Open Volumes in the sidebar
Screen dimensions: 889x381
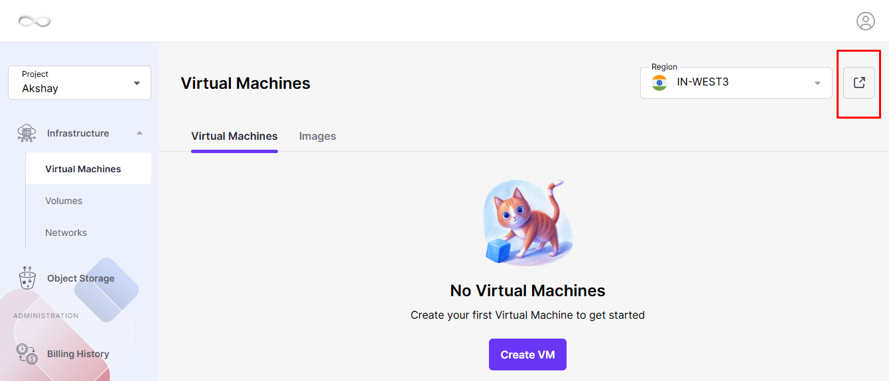tap(64, 201)
